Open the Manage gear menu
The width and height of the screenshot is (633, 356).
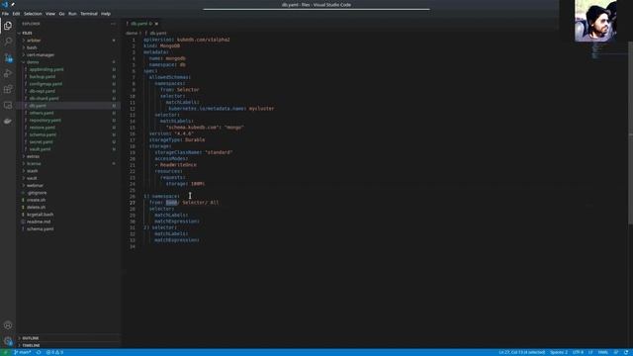pos(8,341)
